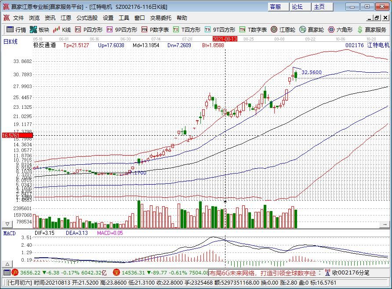Image resolution: width=392 pixels, height=289 pixels.
Task: Click the Shanghai index value 3656.22
Action: point(30,273)
